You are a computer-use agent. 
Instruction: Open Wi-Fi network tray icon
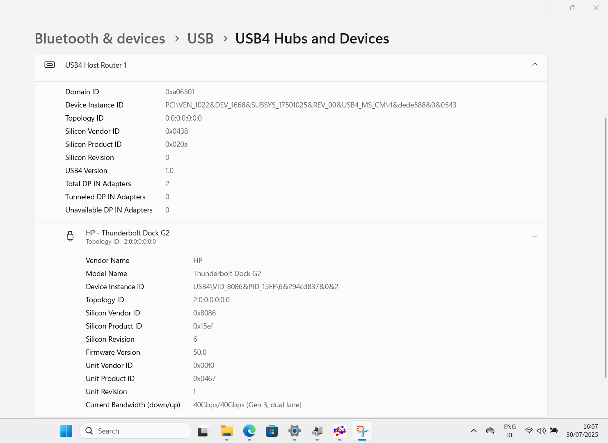coord(529,431)
